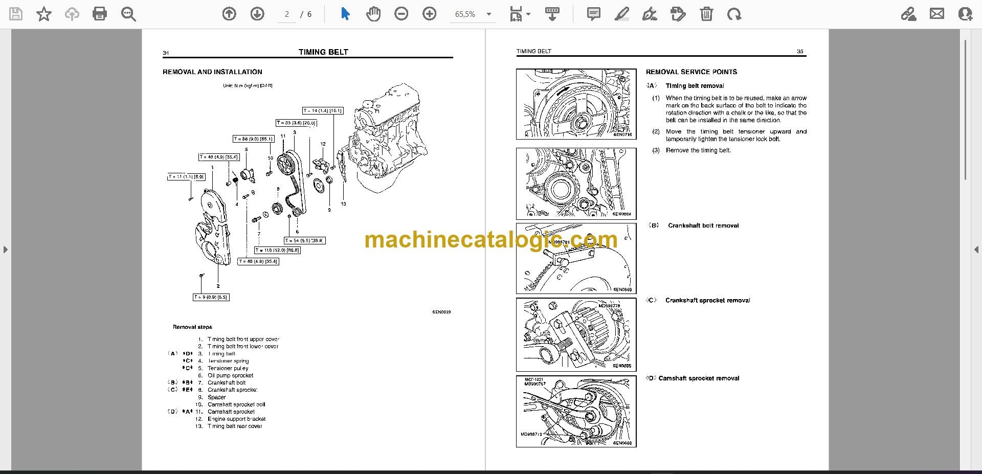Click the TIMING BELT page heading
This screenshot has width=982, height=474.
click(323, 52)
